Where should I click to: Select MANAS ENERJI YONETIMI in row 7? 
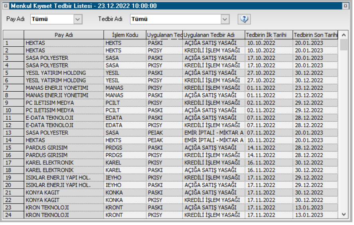point(57,87)
